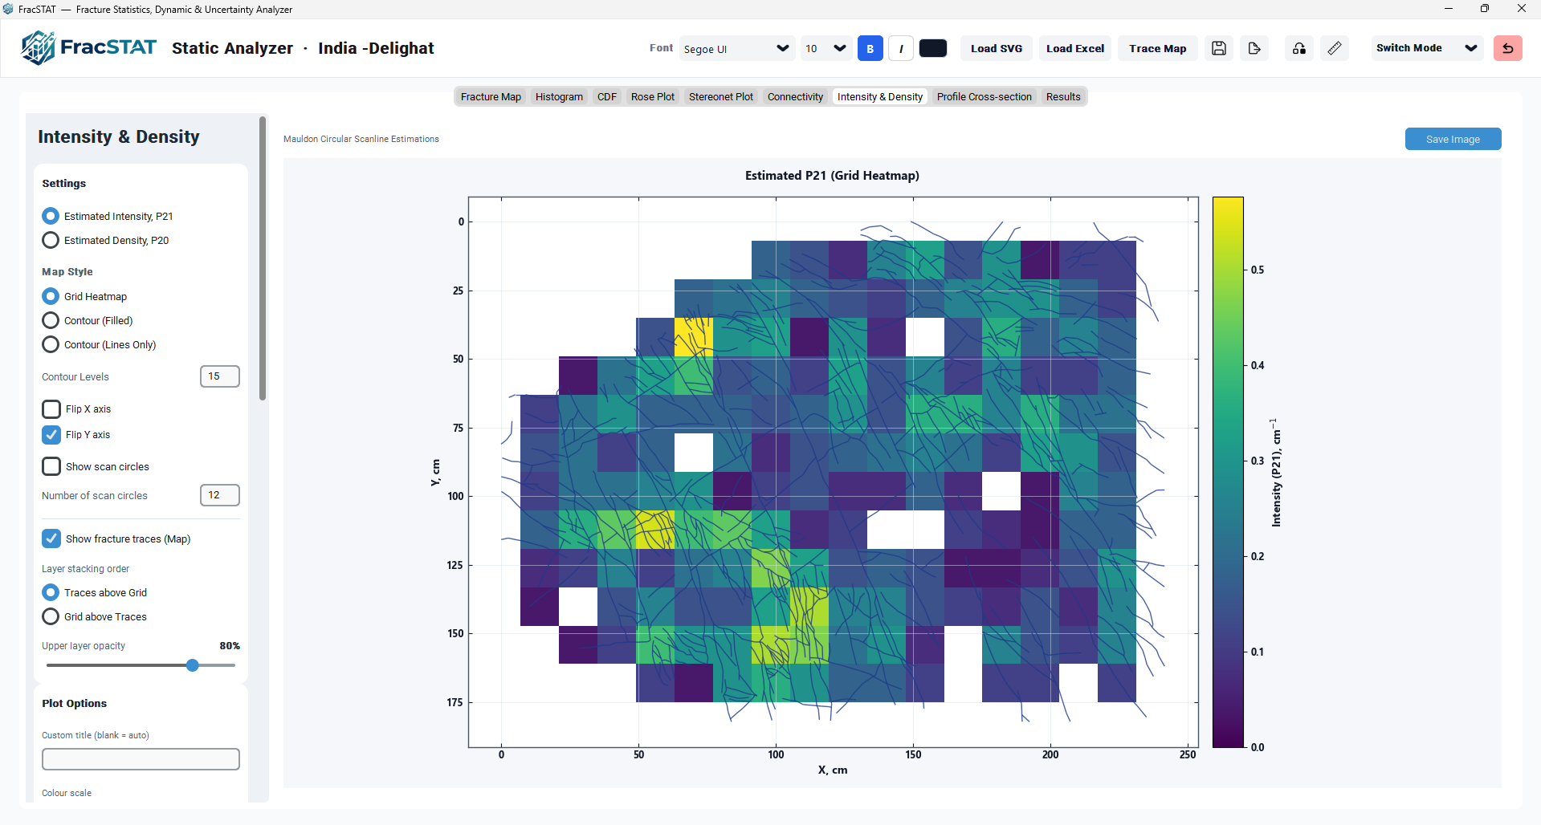The image size is (1541, 825).
Task: Open the font size 10 dropdown
Action: pyautogui.click(x=826, y=48)
